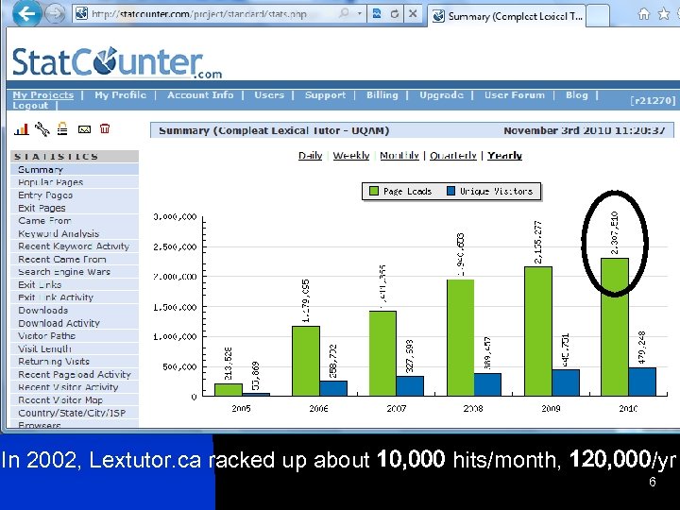Click the envelope email reports icon

click(x=84, y=128)
